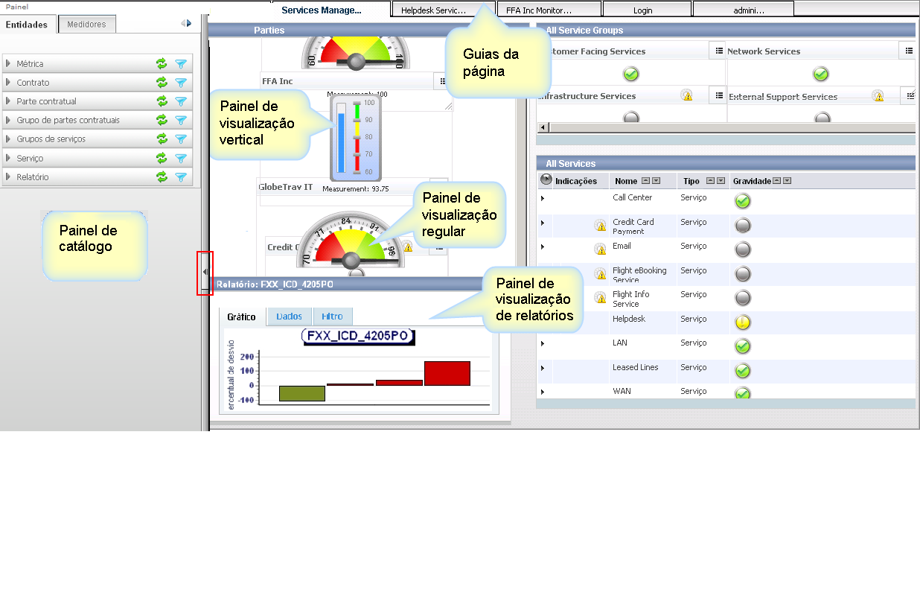The image size is (920, 601).
Task: Sort Gravidade column ascending
Action: [x=777, y=181]
